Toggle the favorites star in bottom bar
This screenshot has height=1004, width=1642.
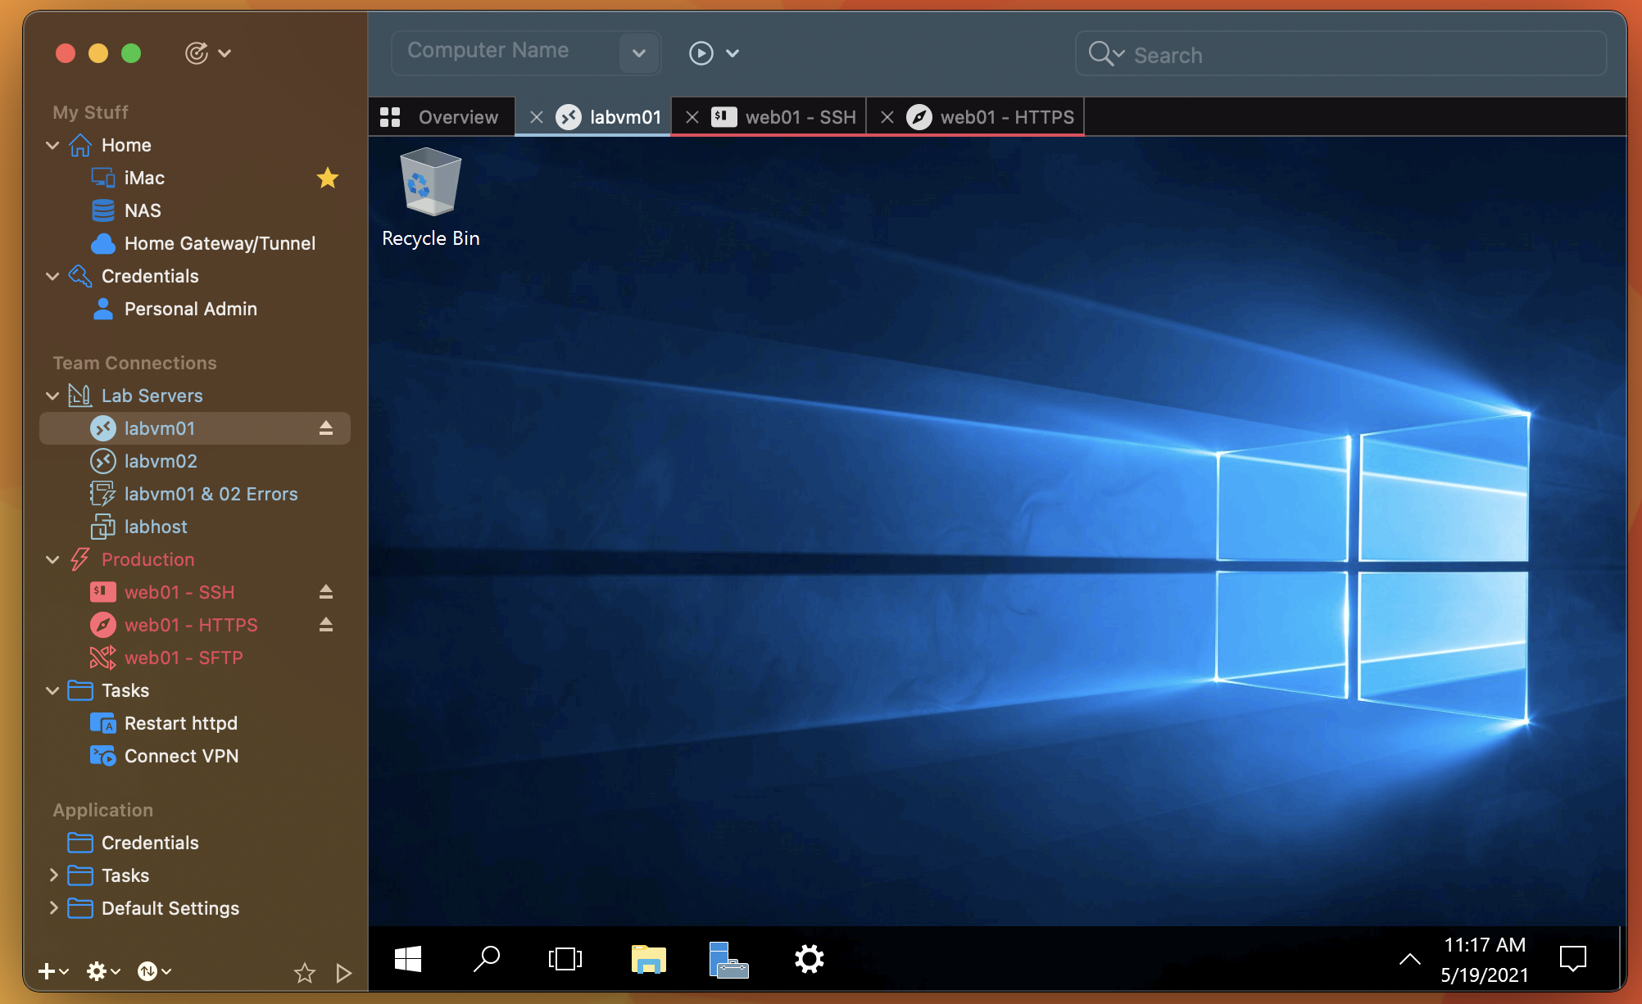click(x=304, y=972)
